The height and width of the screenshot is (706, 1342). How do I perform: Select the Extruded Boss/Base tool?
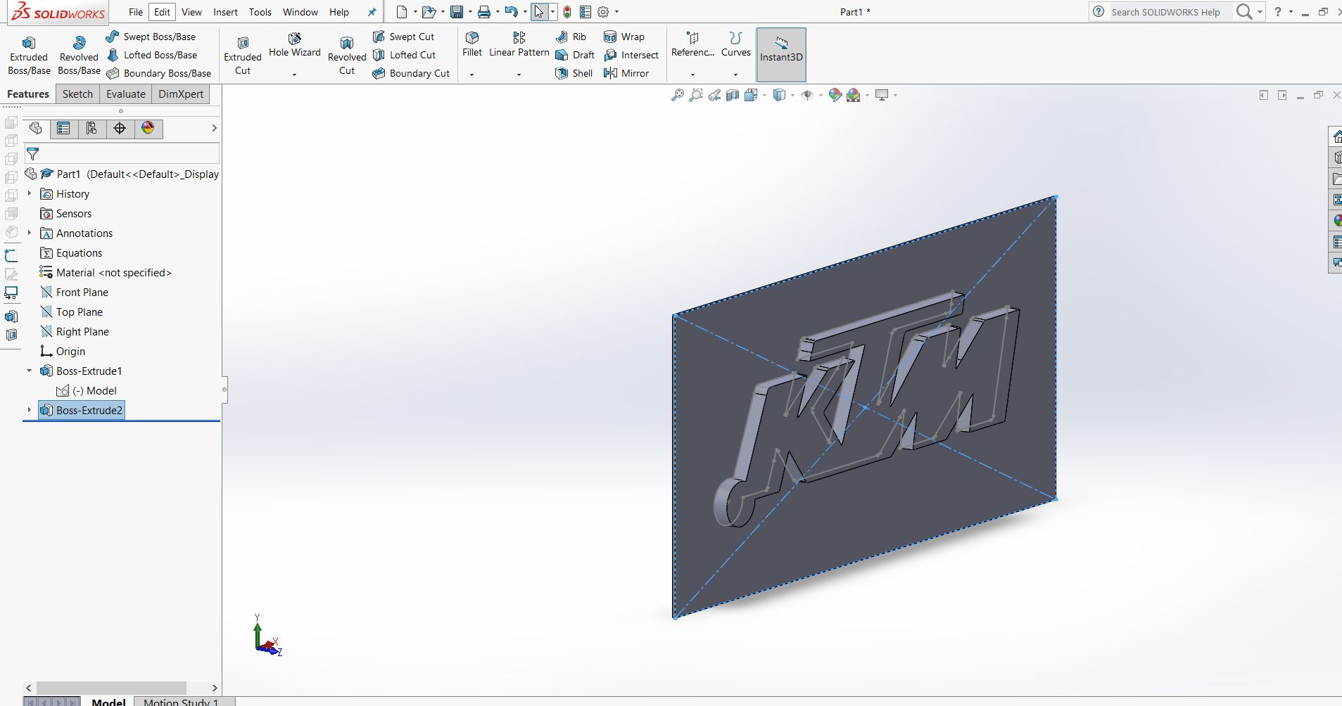29,55
